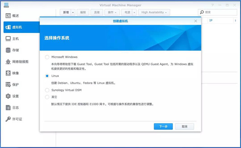Select the 主机 host monitor icon

click(x=8, y=39)
